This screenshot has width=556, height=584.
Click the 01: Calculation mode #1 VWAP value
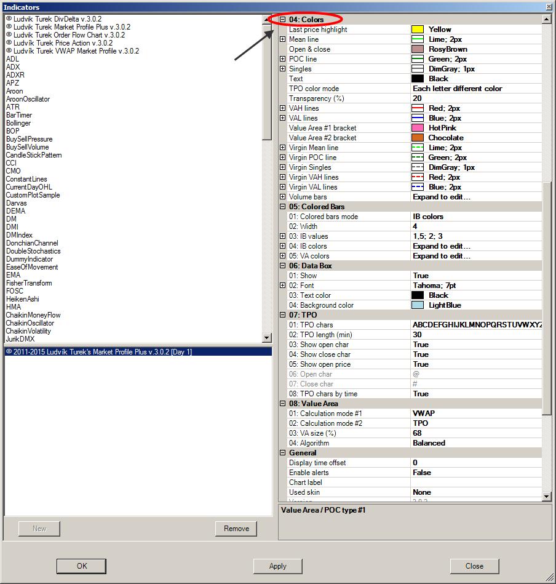[476, 414]
